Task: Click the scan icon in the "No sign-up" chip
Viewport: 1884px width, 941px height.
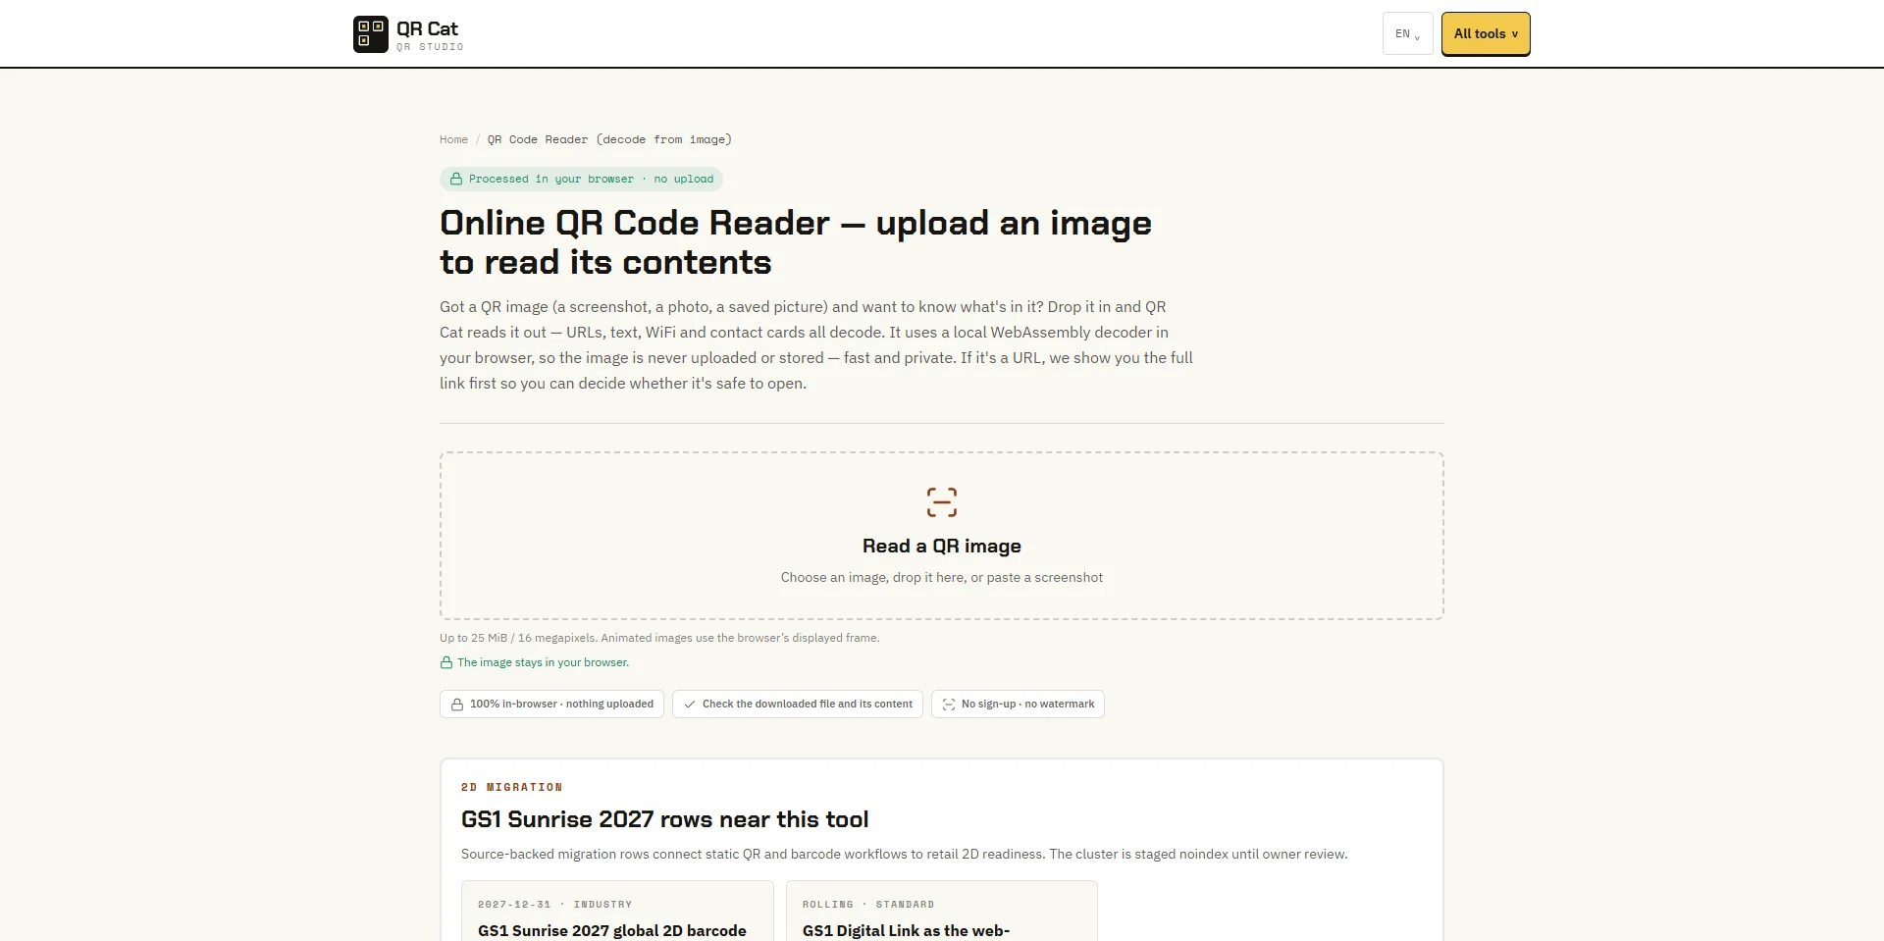Action: tap(949, 705)
